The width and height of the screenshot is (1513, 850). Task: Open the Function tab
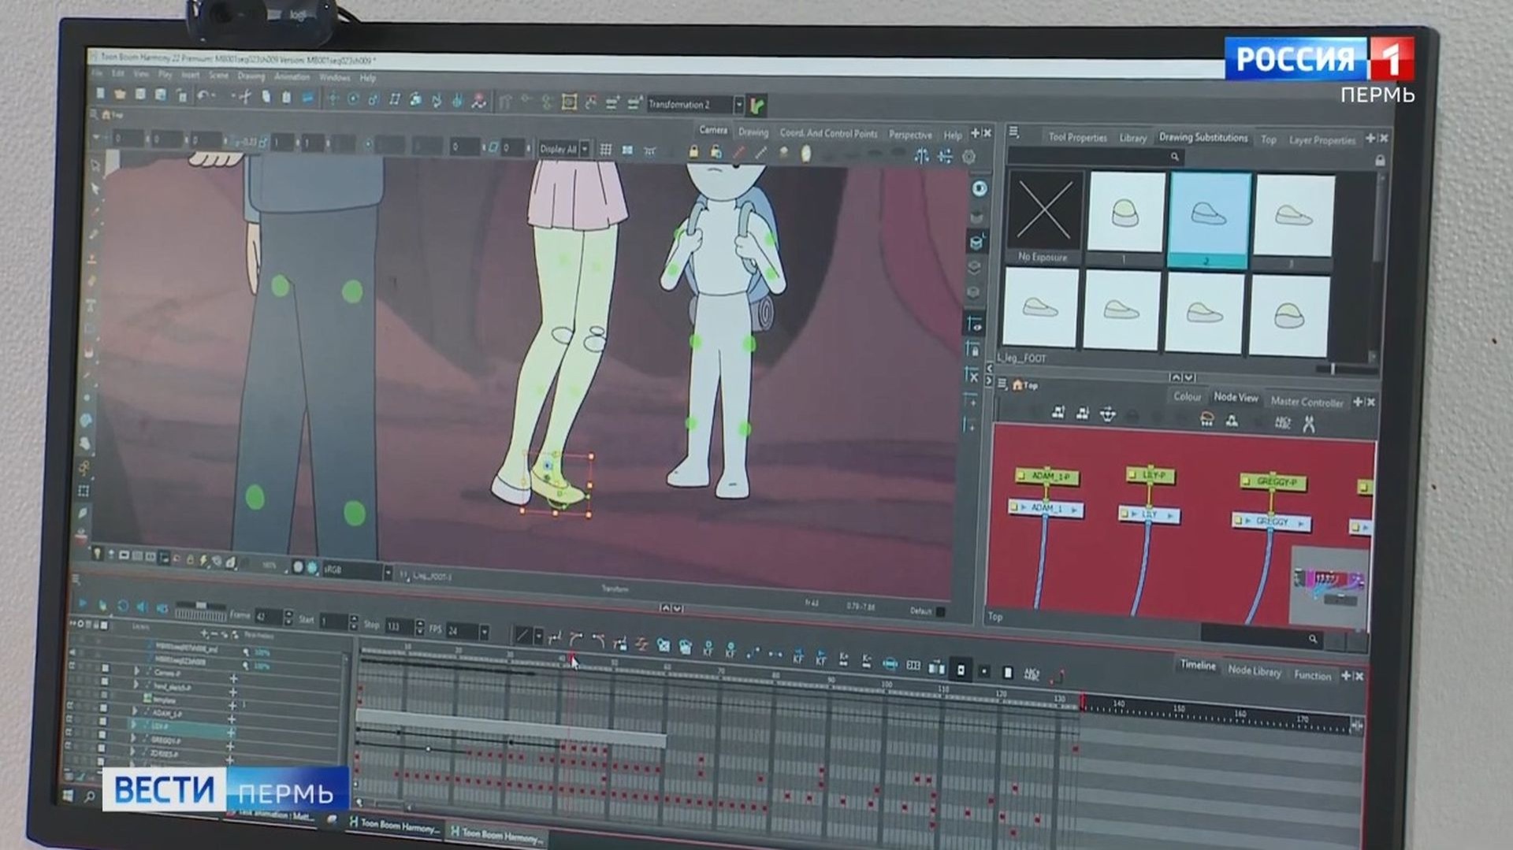1312,675
